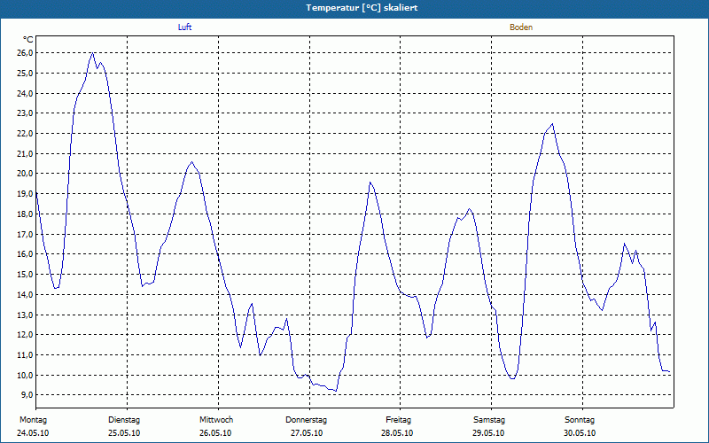
Task: Click the '28.05.10' date label
Action: [x=397, y=433]
